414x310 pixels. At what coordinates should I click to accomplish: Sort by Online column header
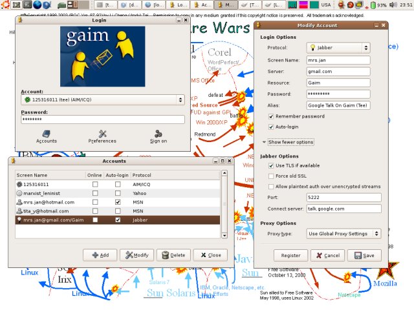tap(94, 175)
